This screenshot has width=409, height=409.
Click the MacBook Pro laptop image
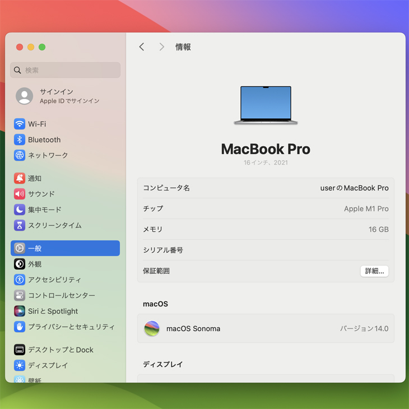pos(266,105)
